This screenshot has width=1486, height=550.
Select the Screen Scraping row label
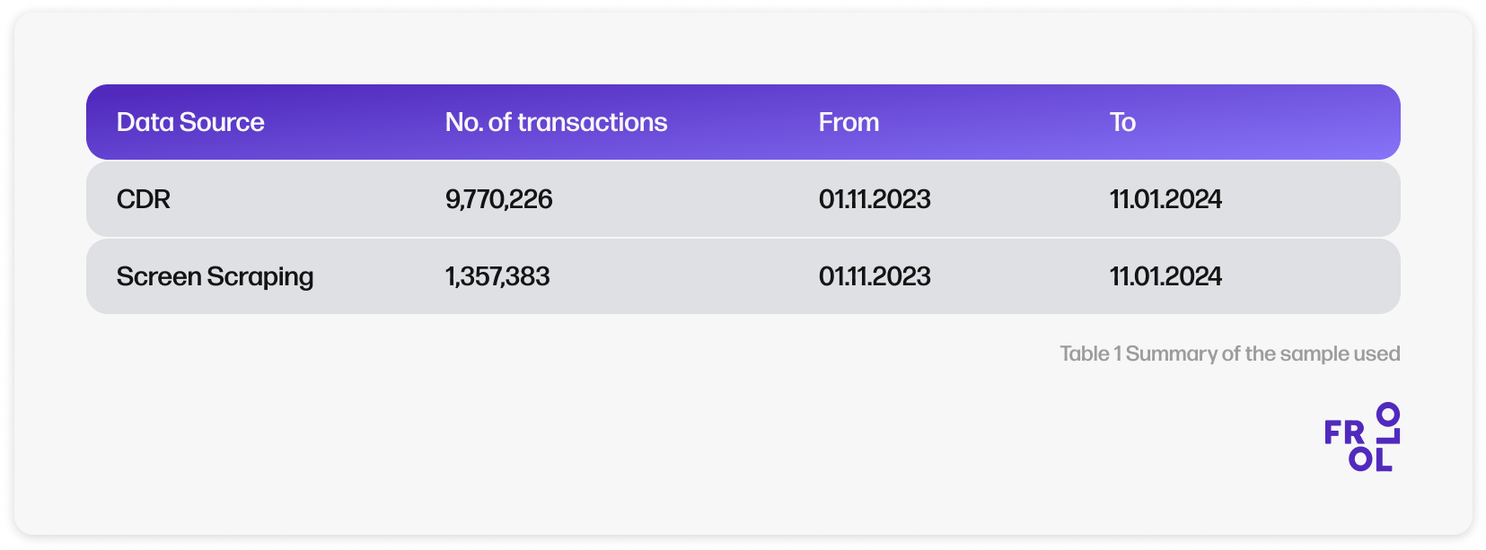click(215, 276)
